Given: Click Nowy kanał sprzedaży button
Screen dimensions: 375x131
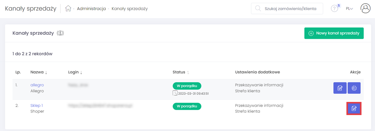Looking at the screenshot, I should (x=334, y=33).
